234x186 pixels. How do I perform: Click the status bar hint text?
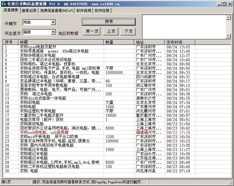tap(88, 182)
